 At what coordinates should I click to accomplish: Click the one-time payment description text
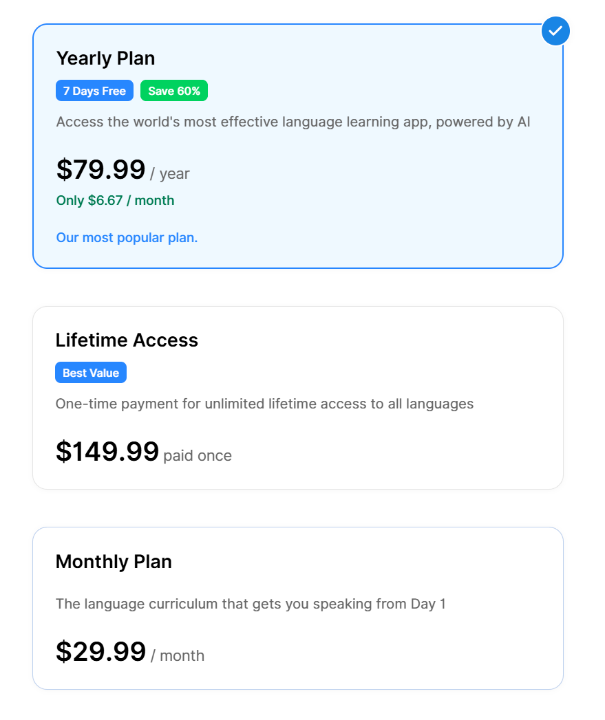pyautogui.click(x=264, y=404)
